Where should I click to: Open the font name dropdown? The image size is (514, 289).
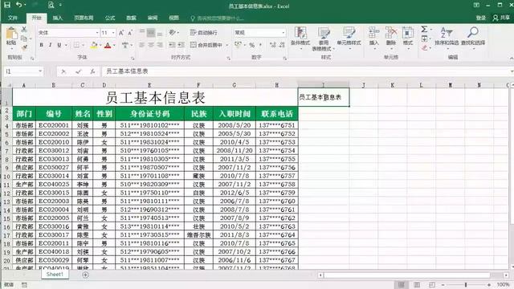(97, 33)
